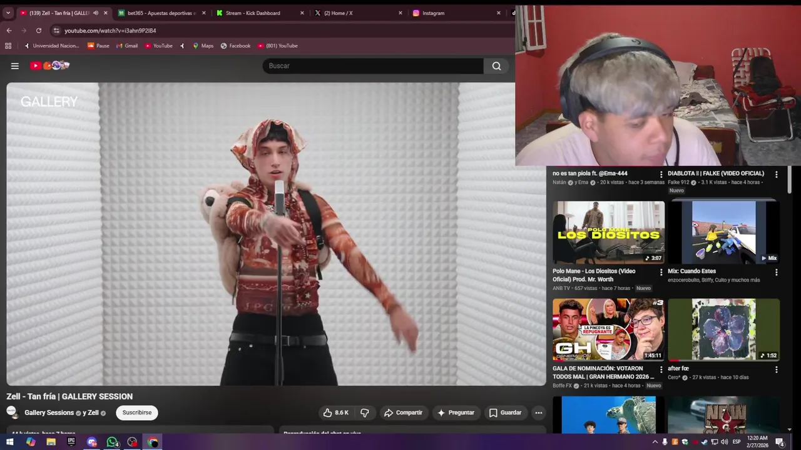Close the bet365 tab
The height and width of the screenshot is (450, 801).
click(x=203, y=12)
